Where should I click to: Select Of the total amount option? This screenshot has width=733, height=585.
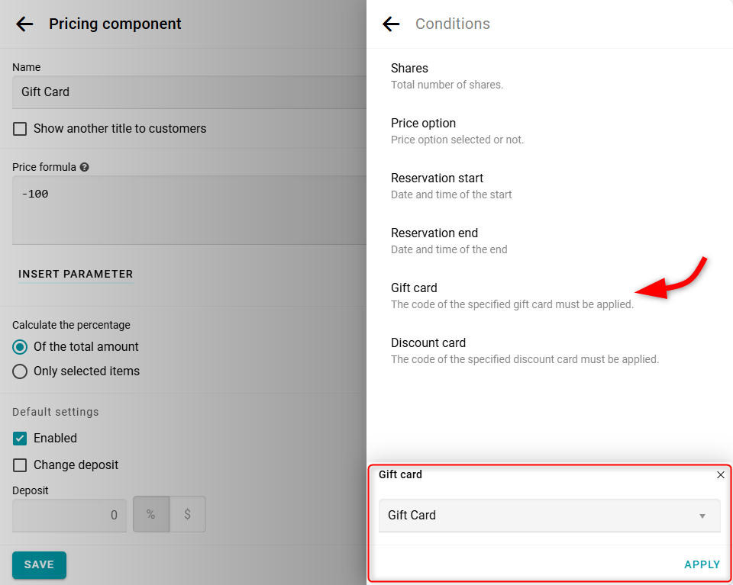pyautogui.click(x=20, y=347)
